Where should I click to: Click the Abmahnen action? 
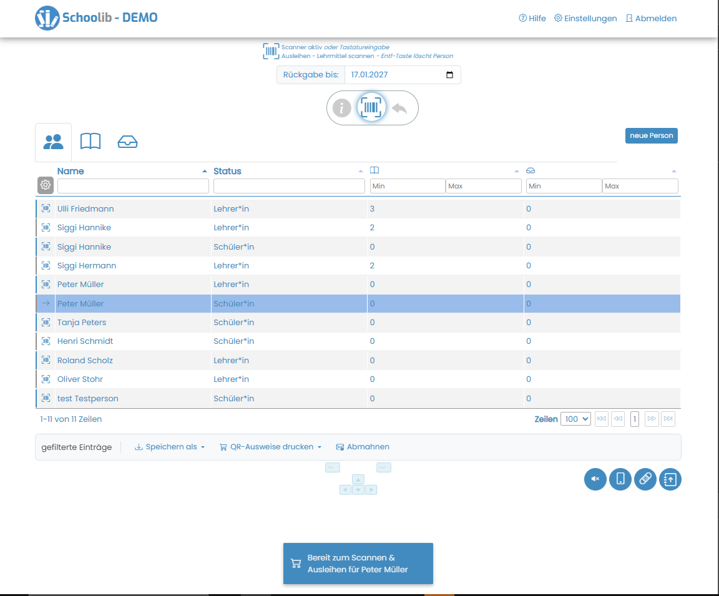[362, 446]
